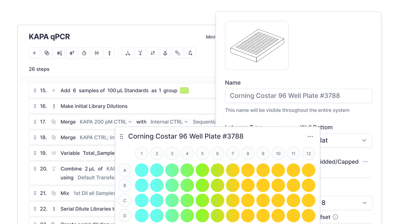Click the "26 steps" label
The width and height of the screenshot is (399, 224).
39,69
